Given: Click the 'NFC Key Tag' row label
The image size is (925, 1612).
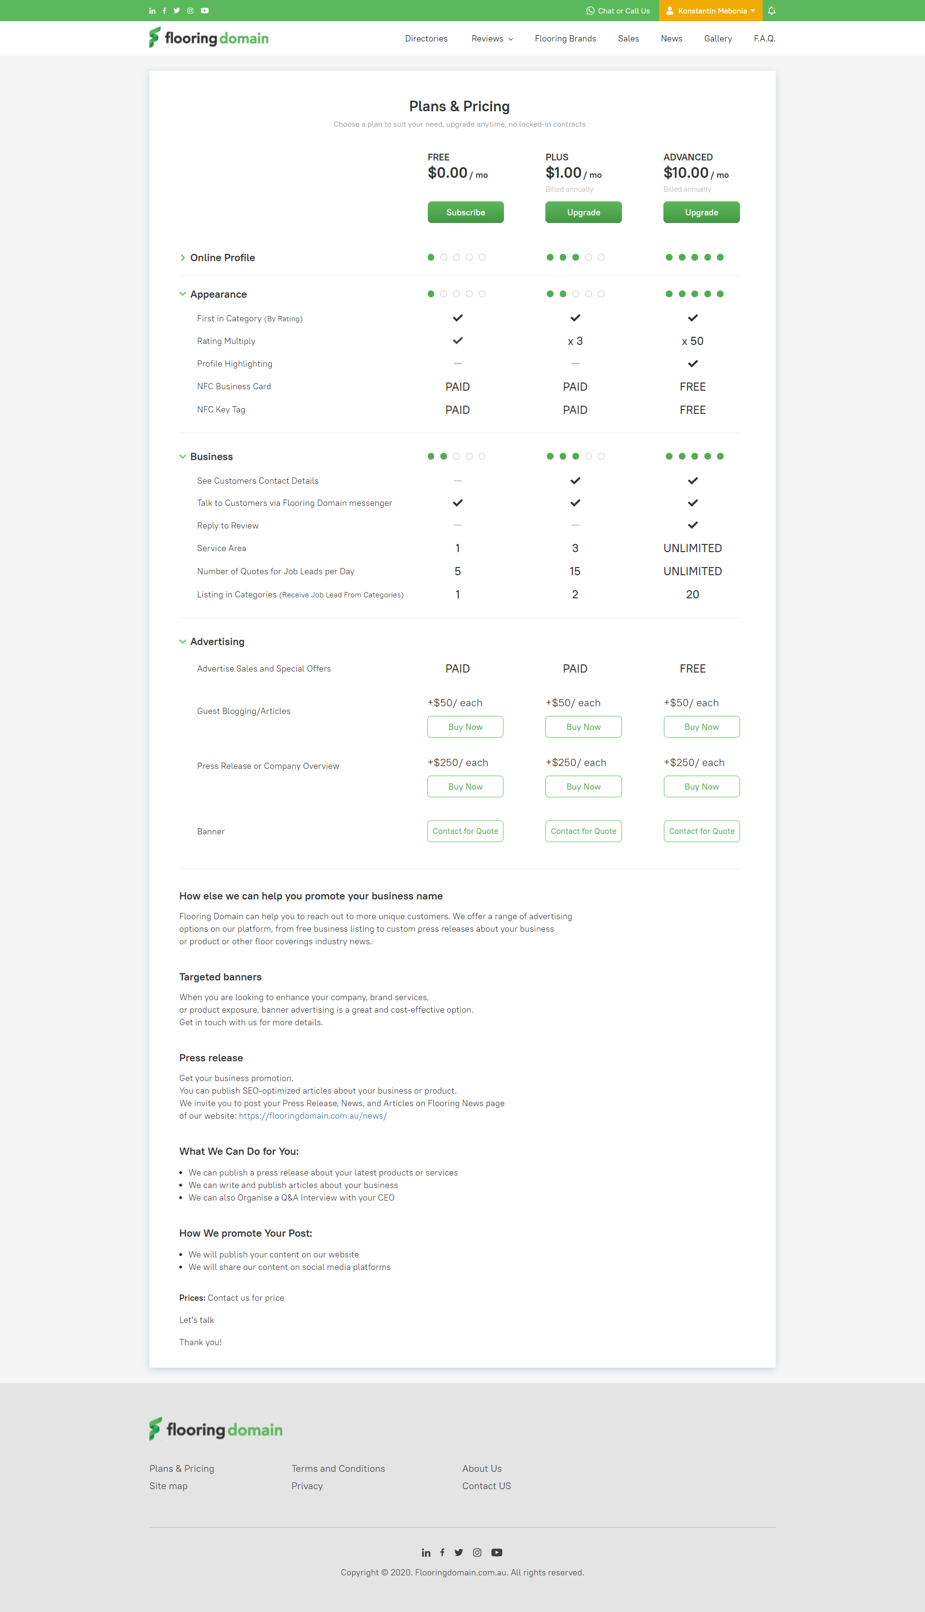Looking at the screenshot, I should click(x=221, y=410).
